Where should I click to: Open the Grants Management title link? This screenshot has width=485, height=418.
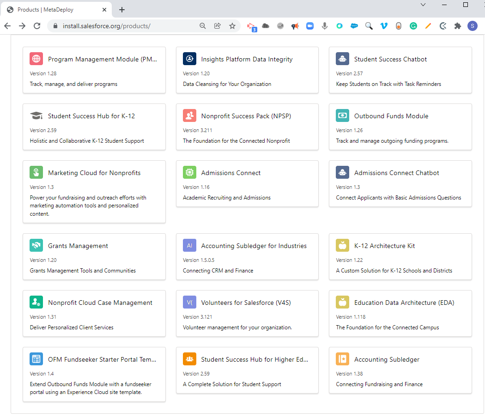[x=78, y=246]
